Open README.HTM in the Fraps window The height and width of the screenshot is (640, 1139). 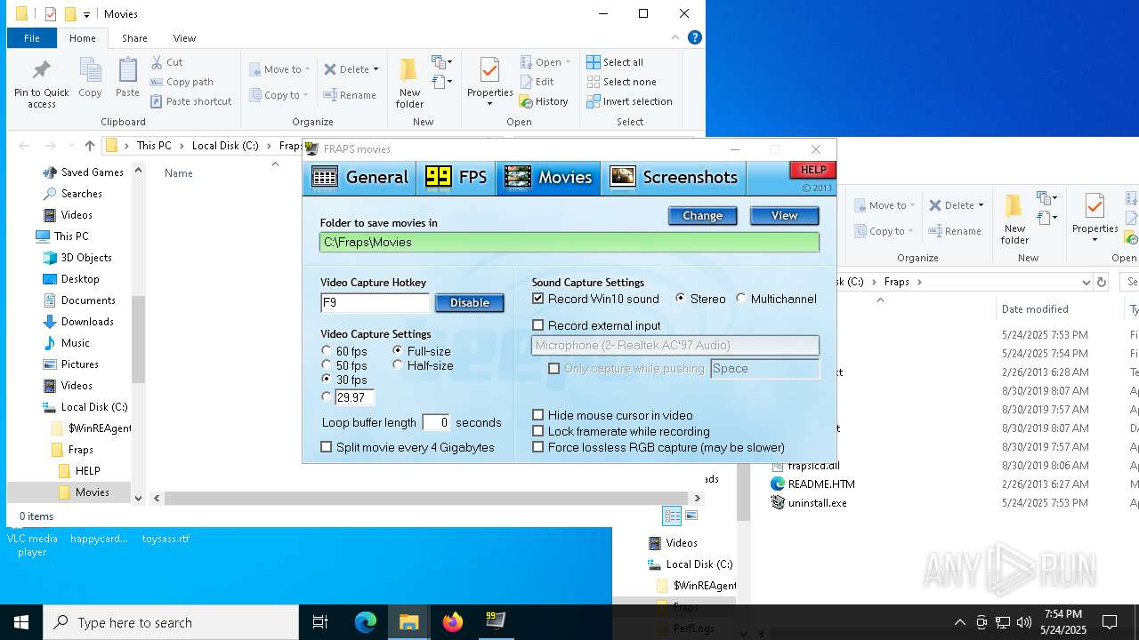pos(812,484)
